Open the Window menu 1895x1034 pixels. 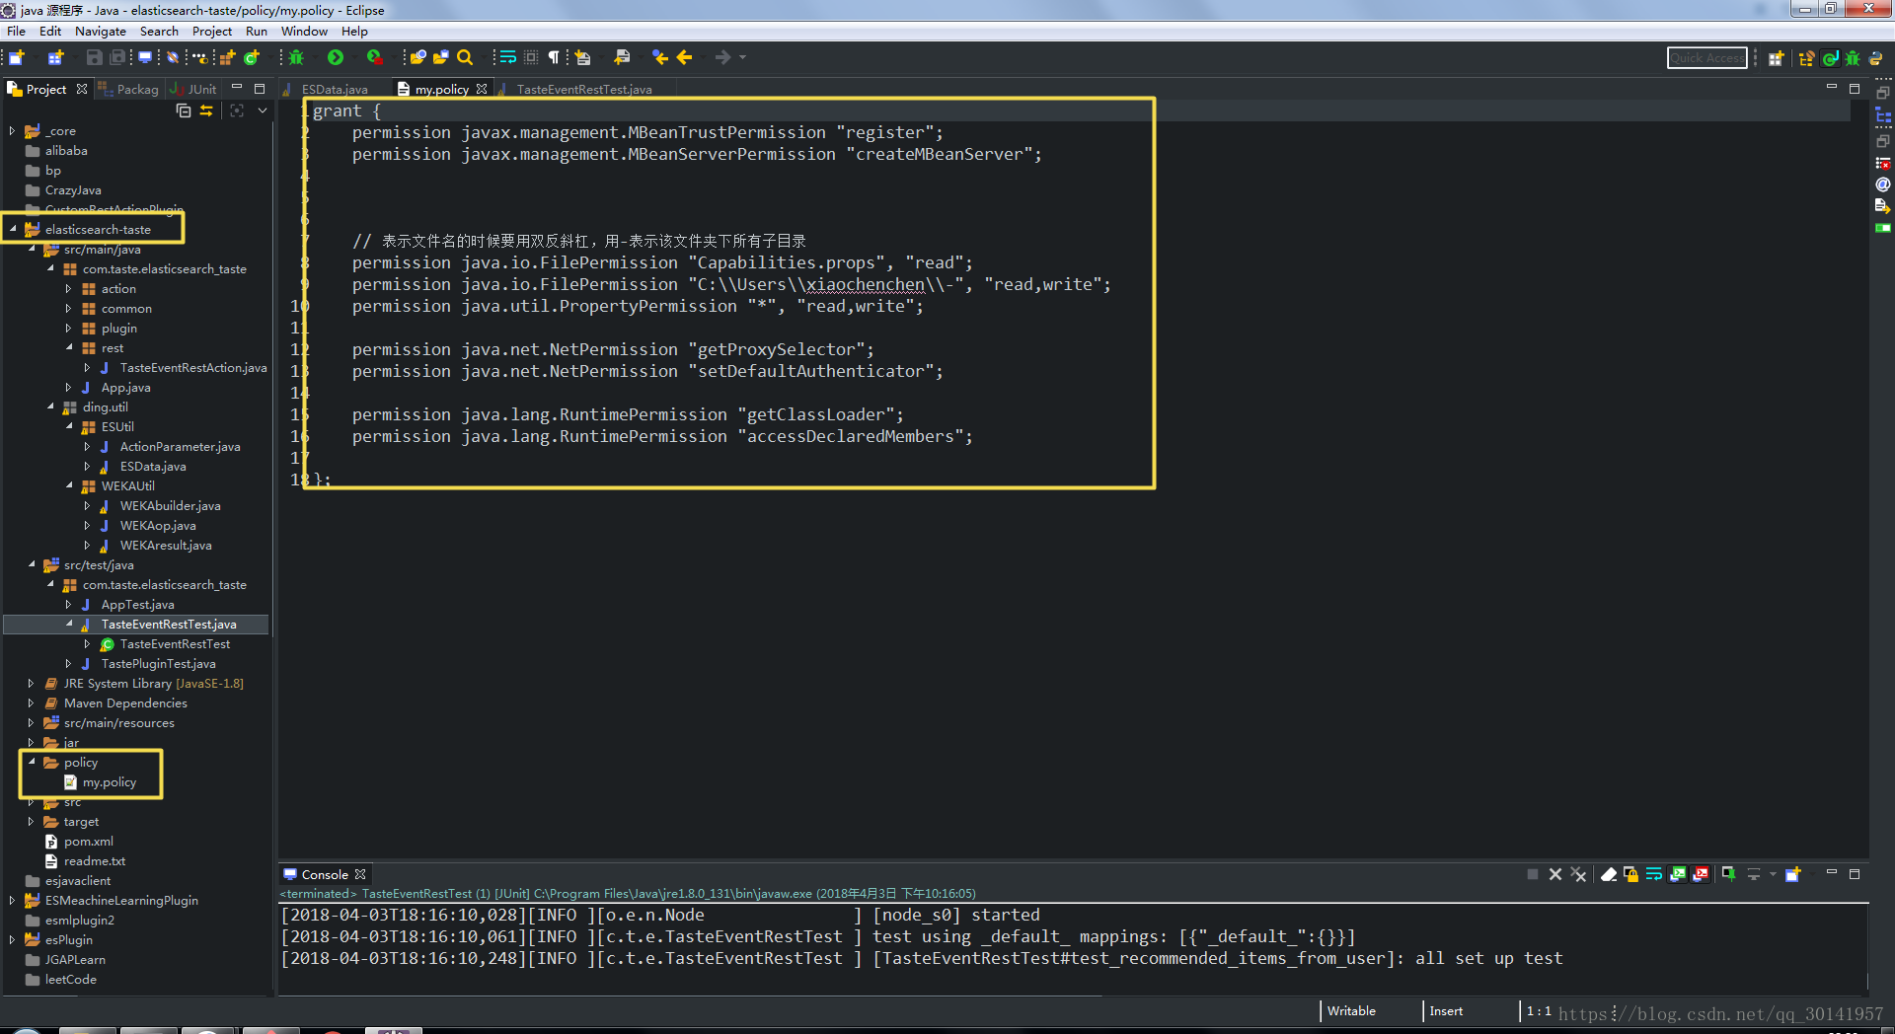(304, 31)
